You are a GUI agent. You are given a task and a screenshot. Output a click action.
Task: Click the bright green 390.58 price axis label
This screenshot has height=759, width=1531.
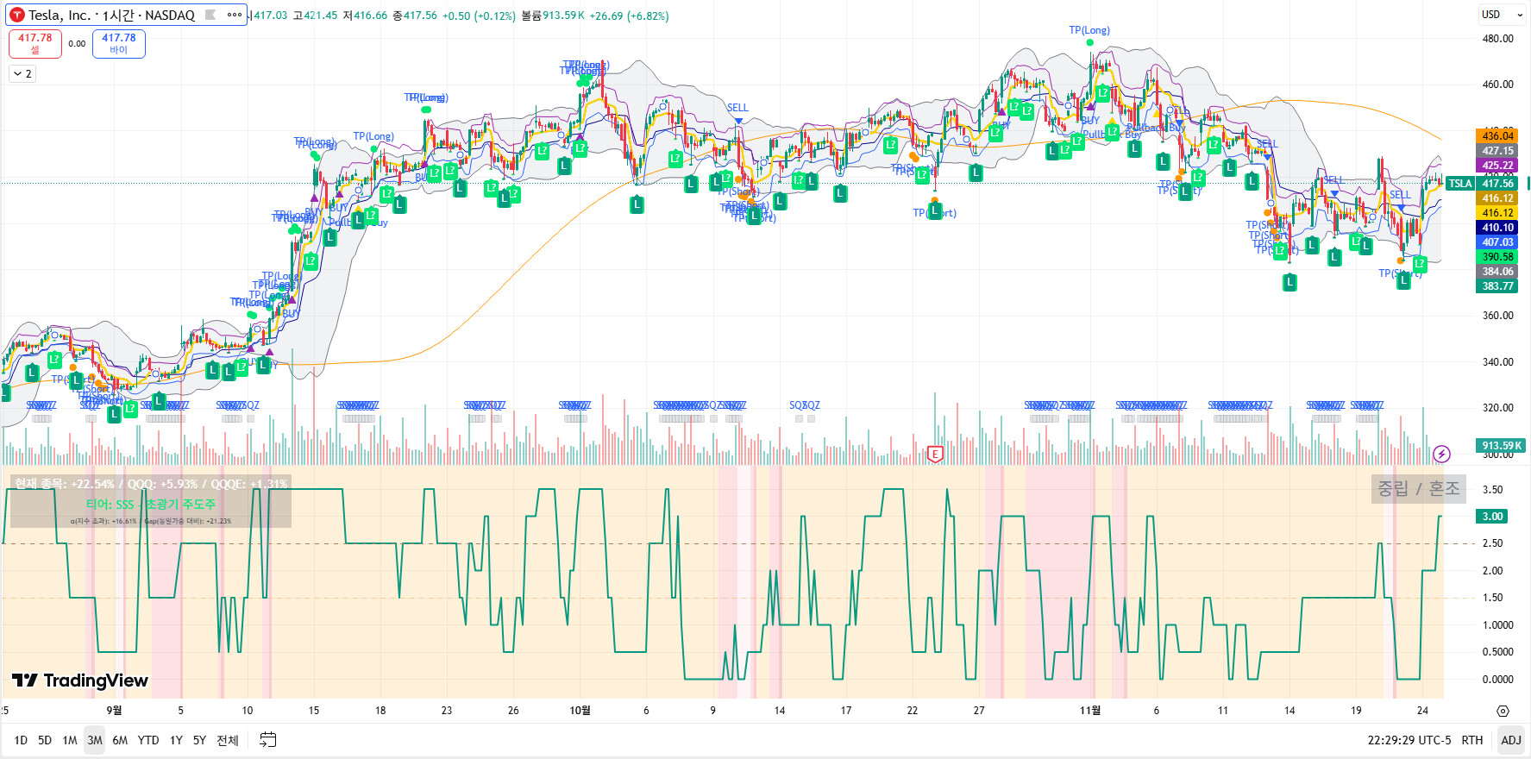click(x=1497, y=257)
